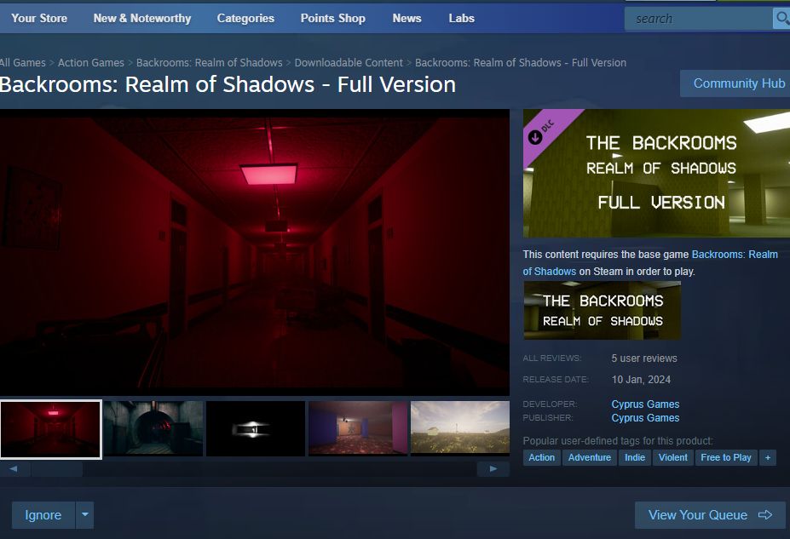Open the base game banner image

point(602,310)
